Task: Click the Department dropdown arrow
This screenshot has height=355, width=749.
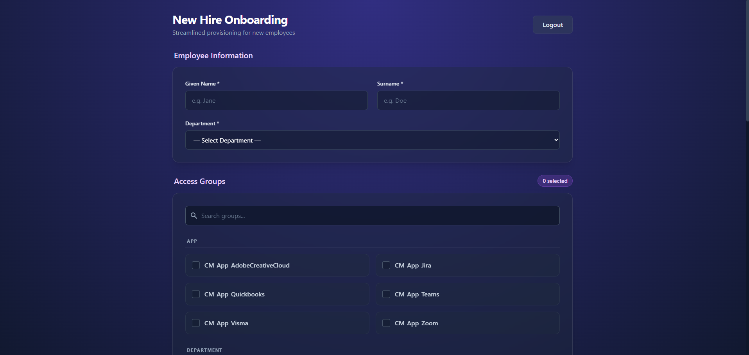Action: 556,140
